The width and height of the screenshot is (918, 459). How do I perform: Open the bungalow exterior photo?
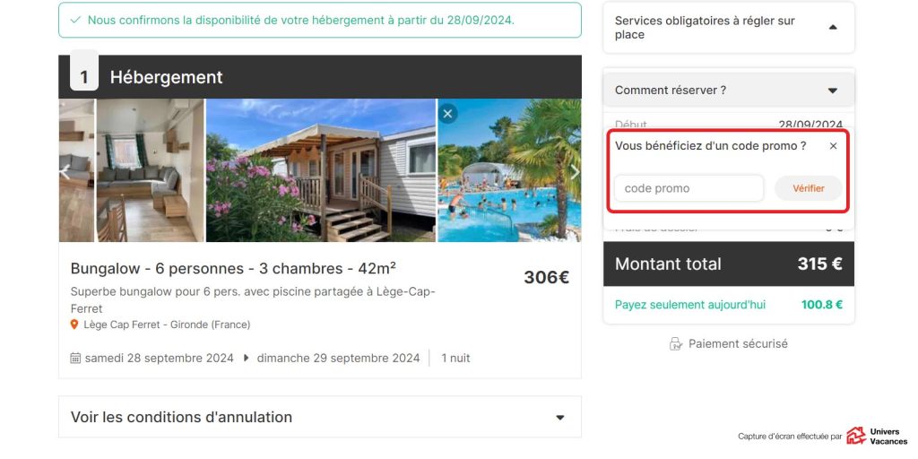click(x=321, y=170)
